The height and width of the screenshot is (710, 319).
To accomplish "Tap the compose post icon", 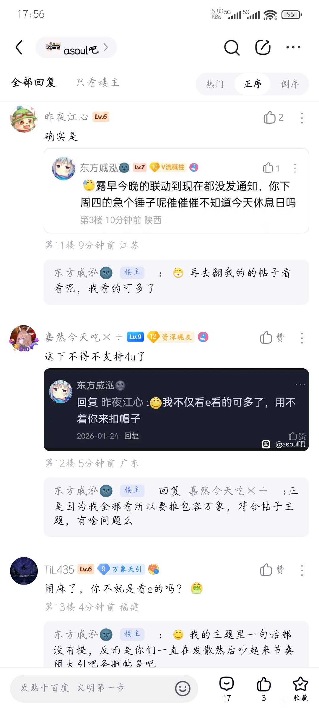I will pos(263,47).
